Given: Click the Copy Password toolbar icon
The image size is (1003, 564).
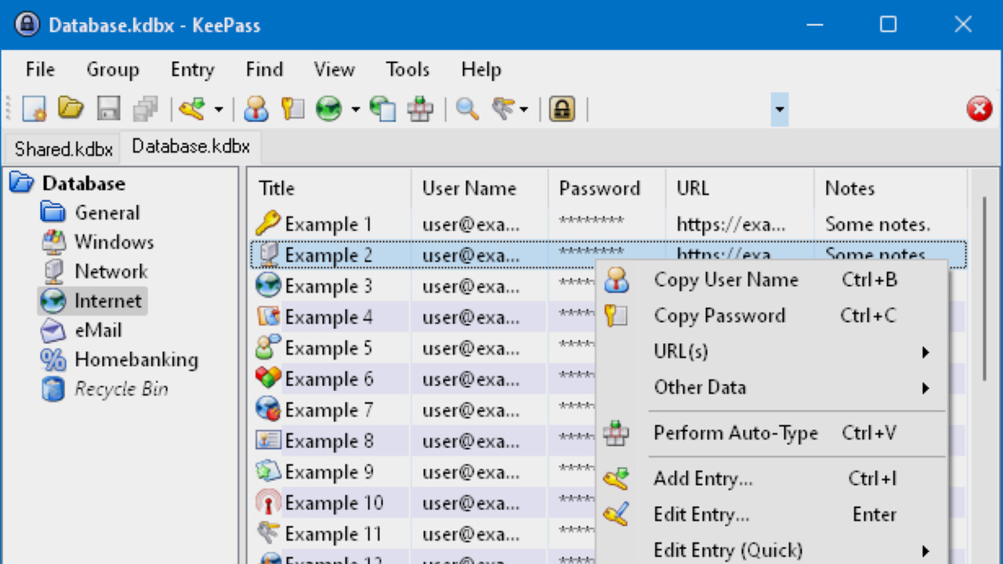Looking at the screenshot, I should [292, 109].
